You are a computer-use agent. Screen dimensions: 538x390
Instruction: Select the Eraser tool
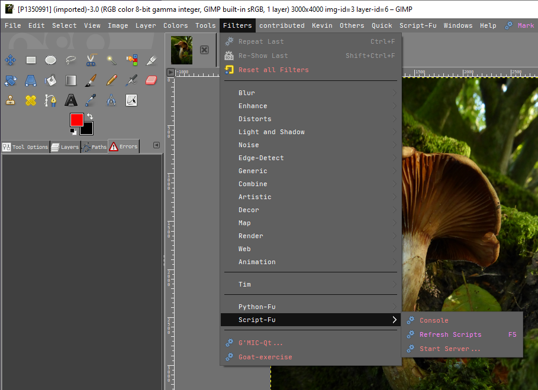click(x=152, y=80)
